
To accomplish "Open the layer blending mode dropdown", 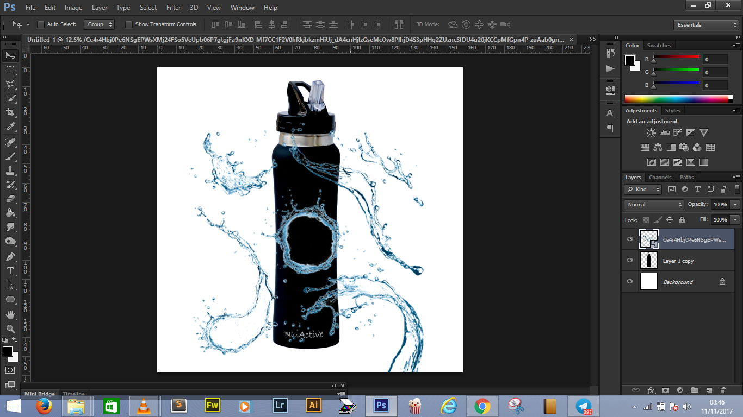I will tap(653, 204).
